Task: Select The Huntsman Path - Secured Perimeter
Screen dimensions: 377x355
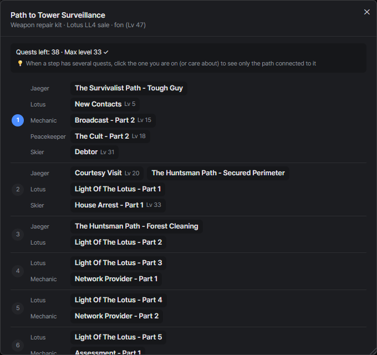Action: 218,173
